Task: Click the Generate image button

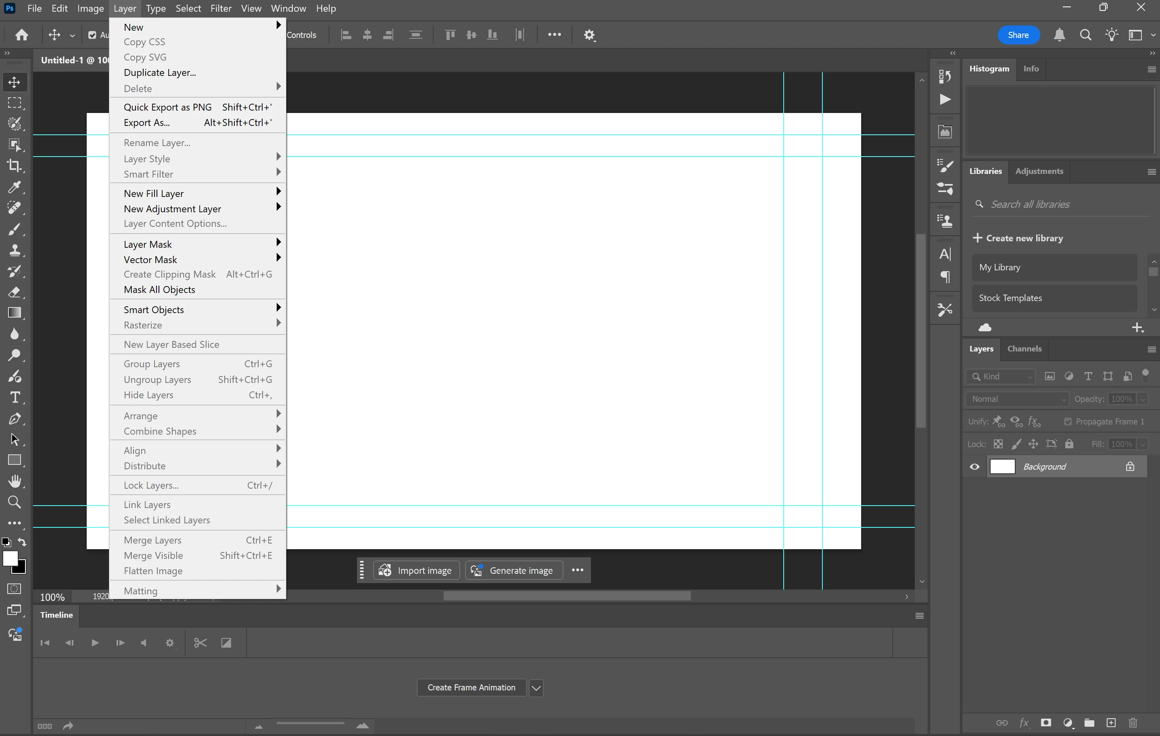Action: 513,570
